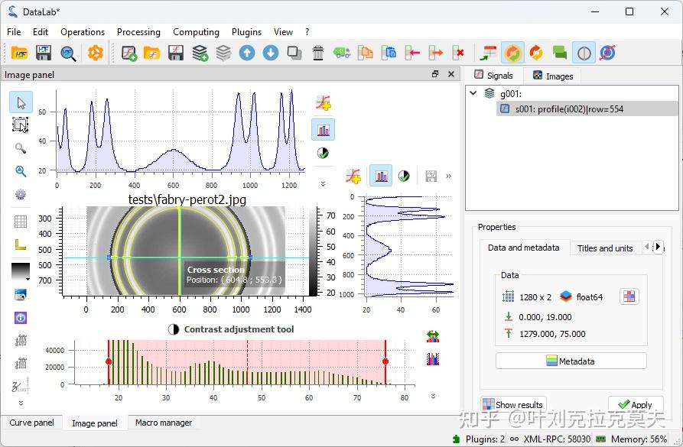Paste metadata using clipboard icon
Image resolution: width=683 pixels, height=447 pixels.
tap(389, 53)
